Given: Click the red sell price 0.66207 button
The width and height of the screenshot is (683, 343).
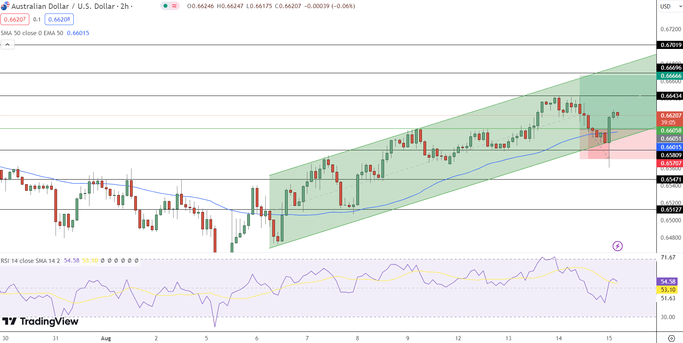Looking at the screenshot, I should pyautogui.click(x=15, y=19).
